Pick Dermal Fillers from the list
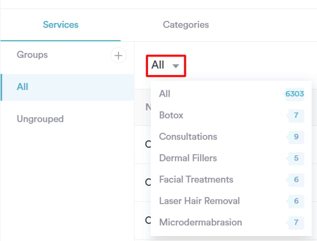 pos(231,158)
